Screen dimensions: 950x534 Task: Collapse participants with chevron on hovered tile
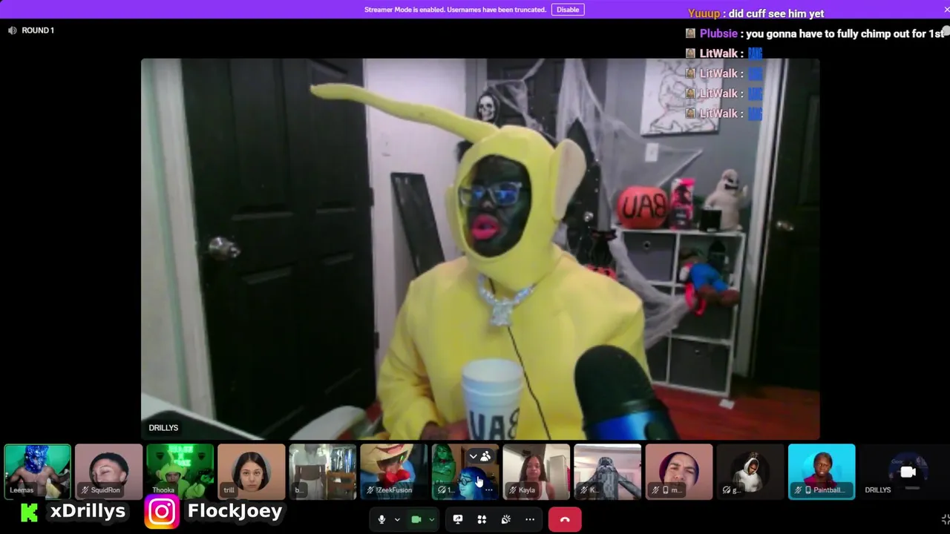(473, 456)
